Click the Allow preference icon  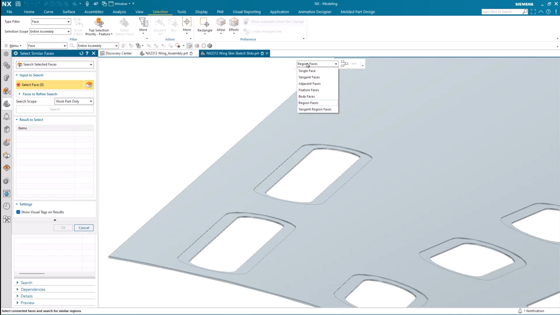click(x=221, y=23)
